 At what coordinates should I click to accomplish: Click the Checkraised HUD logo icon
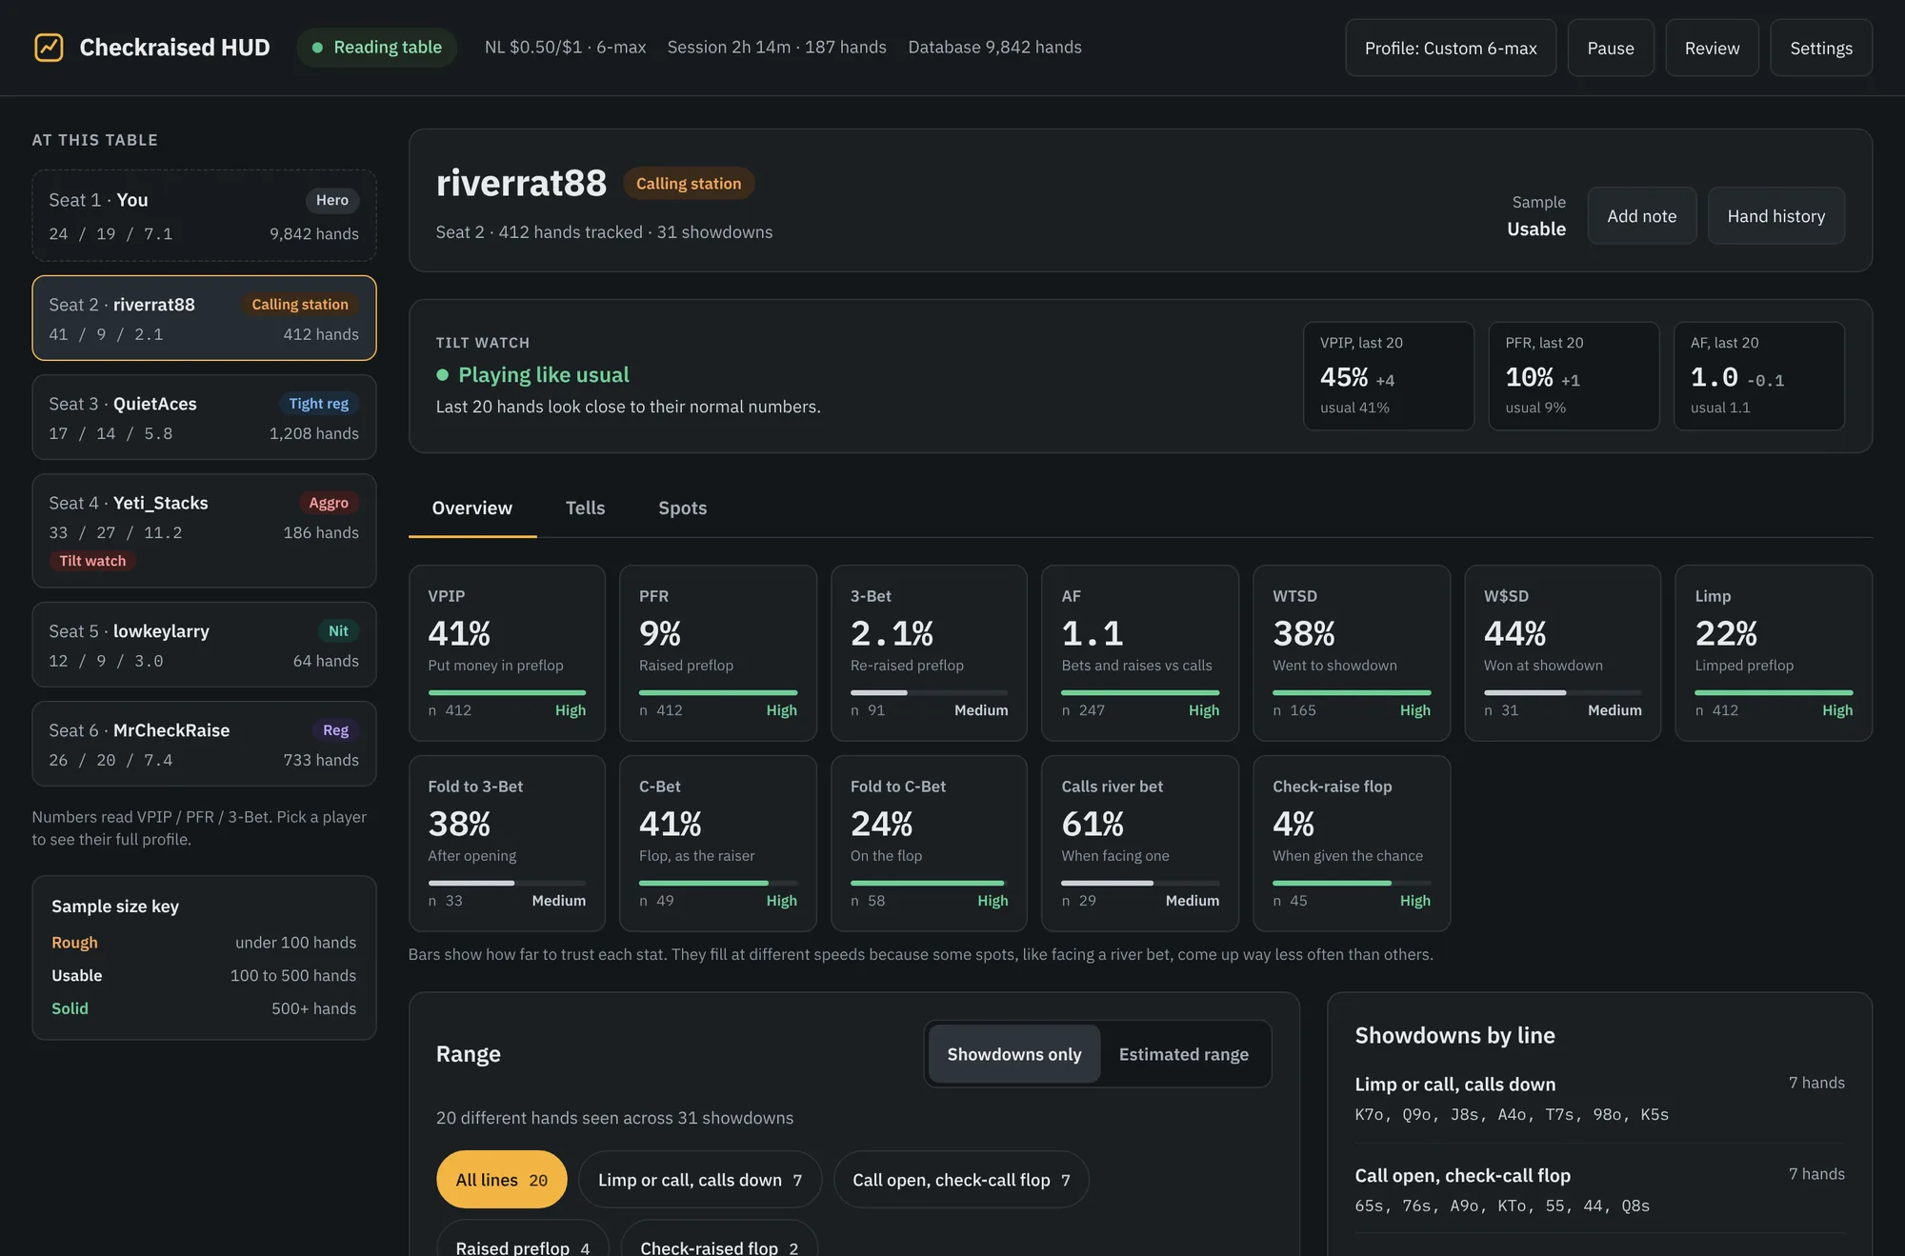49,48
